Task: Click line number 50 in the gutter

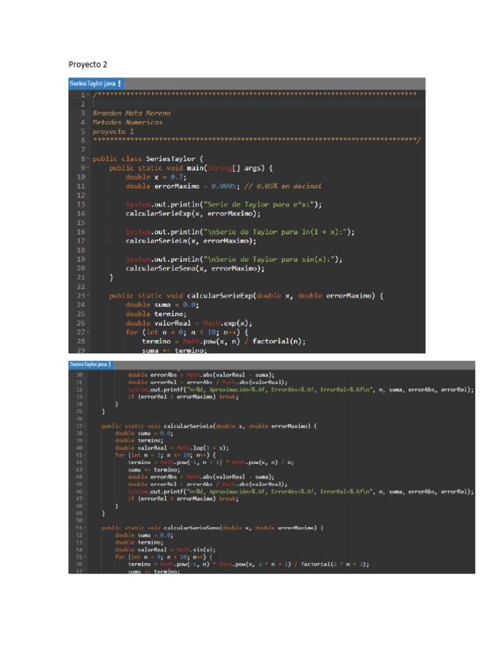Action: [79, 521]
